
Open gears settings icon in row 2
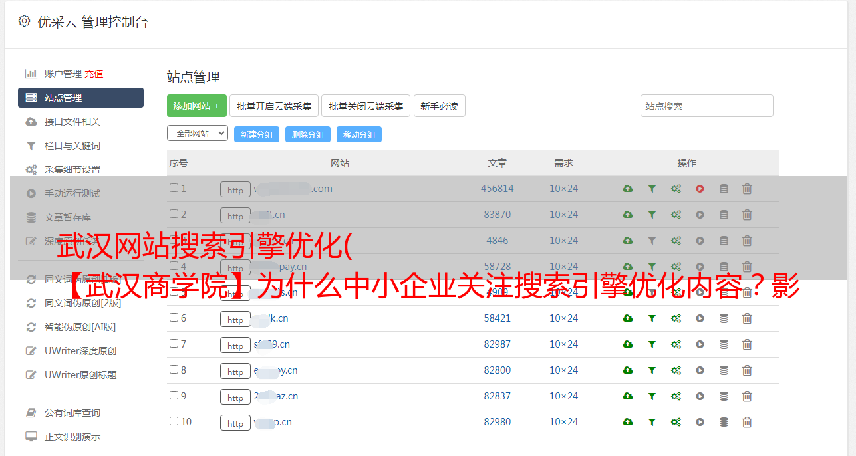pyautogui.click(x=676, y=215)
